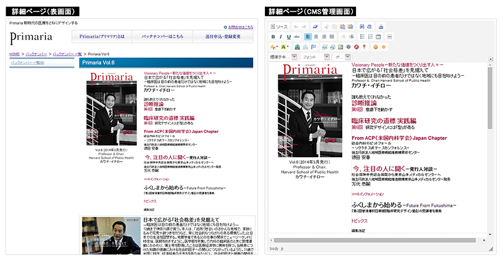
Task: Click the horizontal scrollbar left arrow
Action: pyautogui.click(x=271, y=240)
